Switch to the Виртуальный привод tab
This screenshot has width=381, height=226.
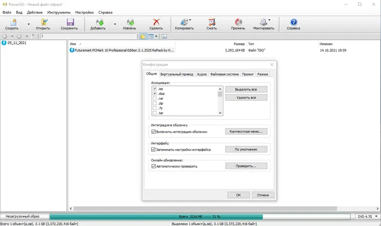[x=177, y=74]
